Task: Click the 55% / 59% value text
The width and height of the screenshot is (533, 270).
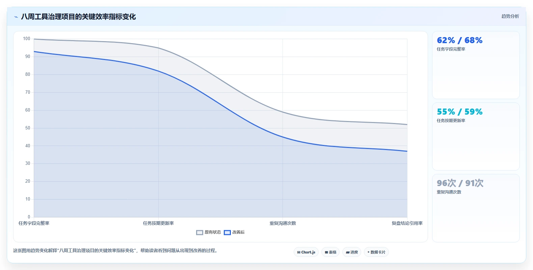Action: tap(459, 112)
